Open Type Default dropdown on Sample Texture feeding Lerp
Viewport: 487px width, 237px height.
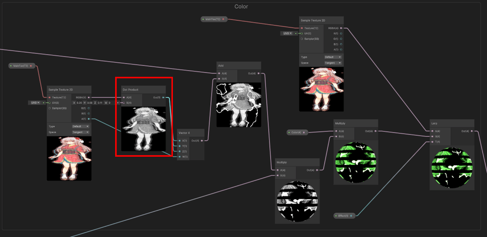coord(333,57)
